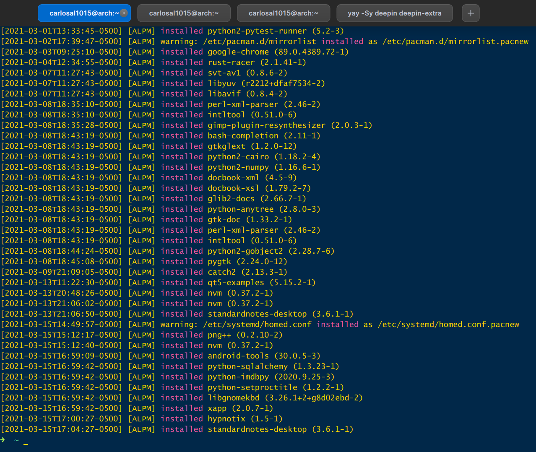Click the python2-pytest-runner (5.2-3) log entry
This screenshot has height=452, width=536.
coord(276,31)
